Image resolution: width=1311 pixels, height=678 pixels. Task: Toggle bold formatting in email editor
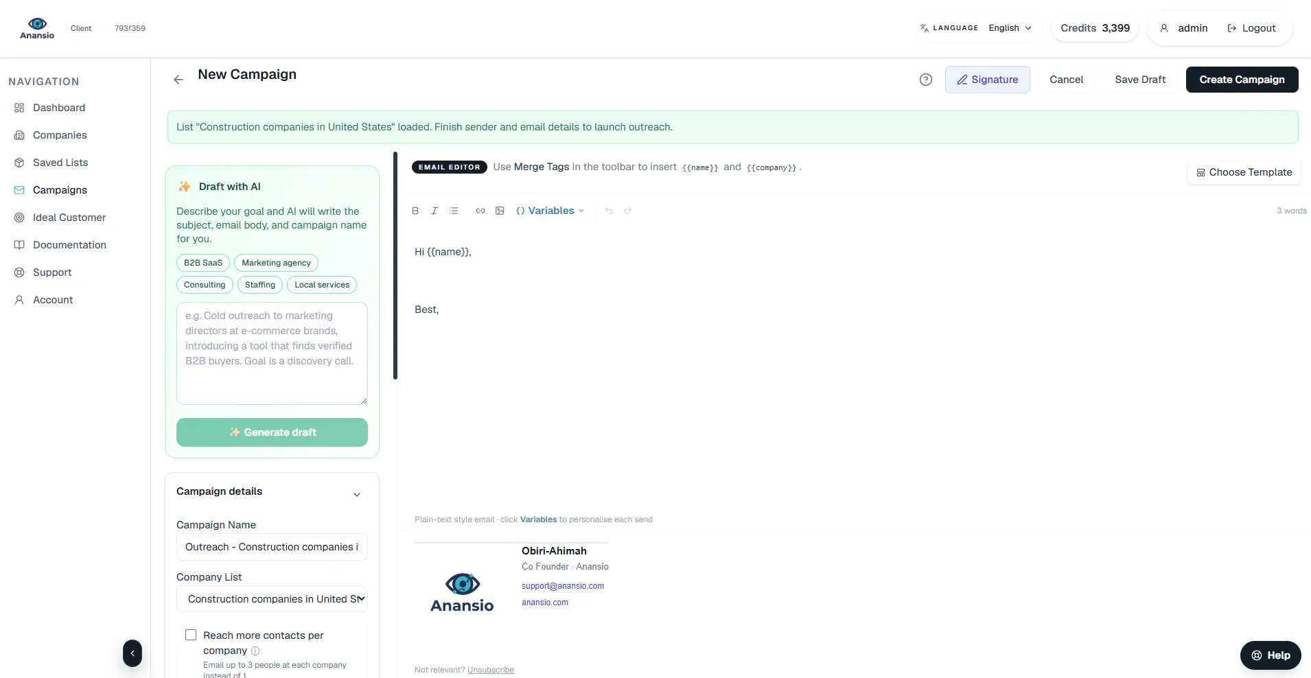click(x=415, y=211)
